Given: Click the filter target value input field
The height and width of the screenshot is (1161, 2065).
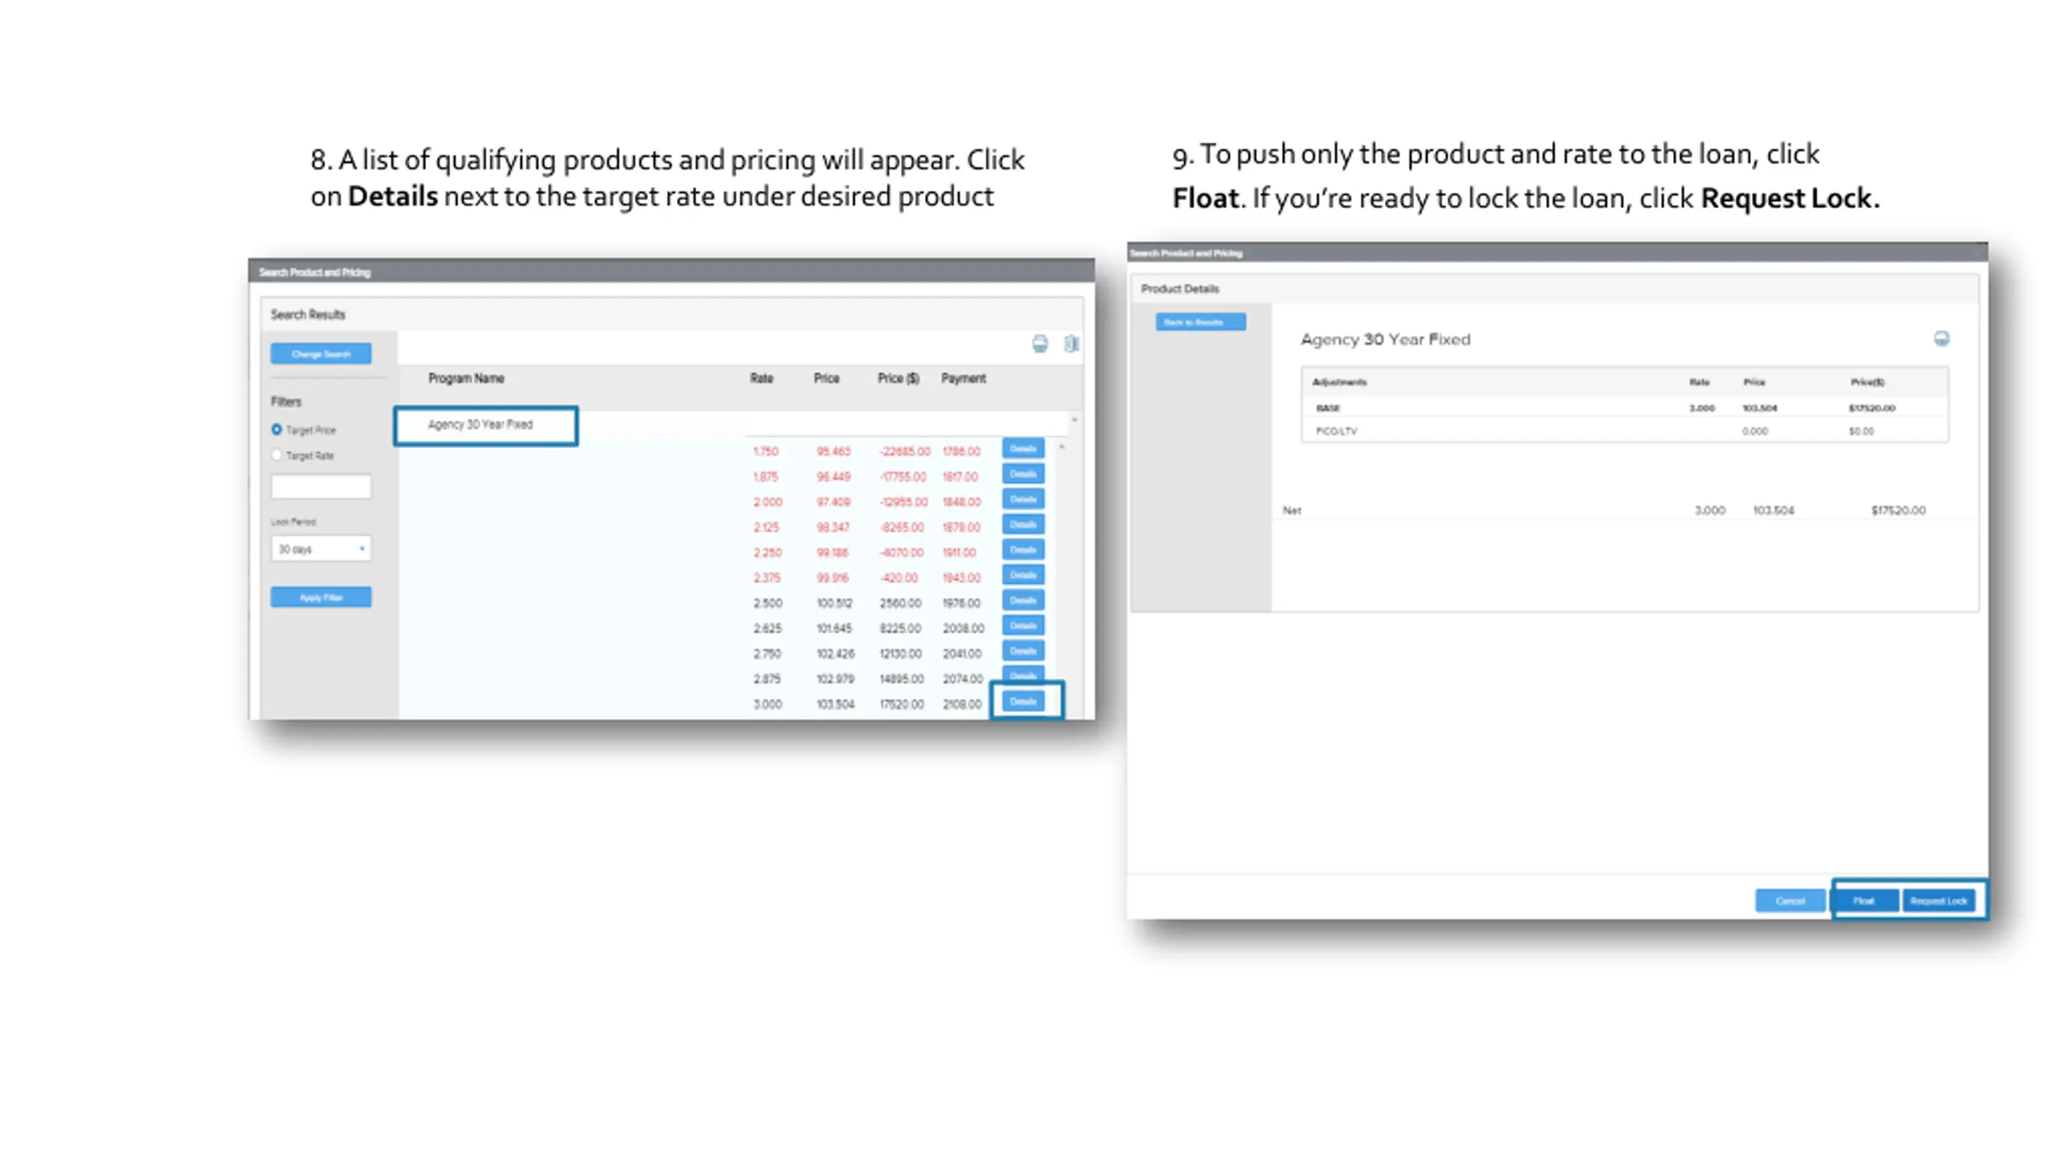Looking at the screenshot, I should pos(321,486).
